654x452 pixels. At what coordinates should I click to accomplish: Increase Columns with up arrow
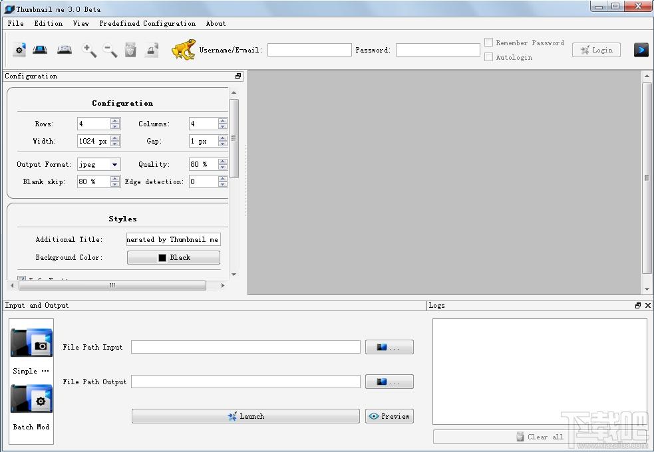pos(223,121)
